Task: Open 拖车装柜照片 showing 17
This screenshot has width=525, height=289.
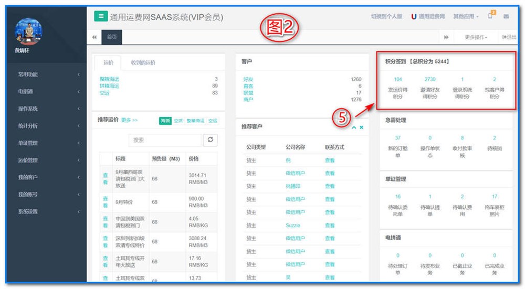Action: tap(495, 205)
